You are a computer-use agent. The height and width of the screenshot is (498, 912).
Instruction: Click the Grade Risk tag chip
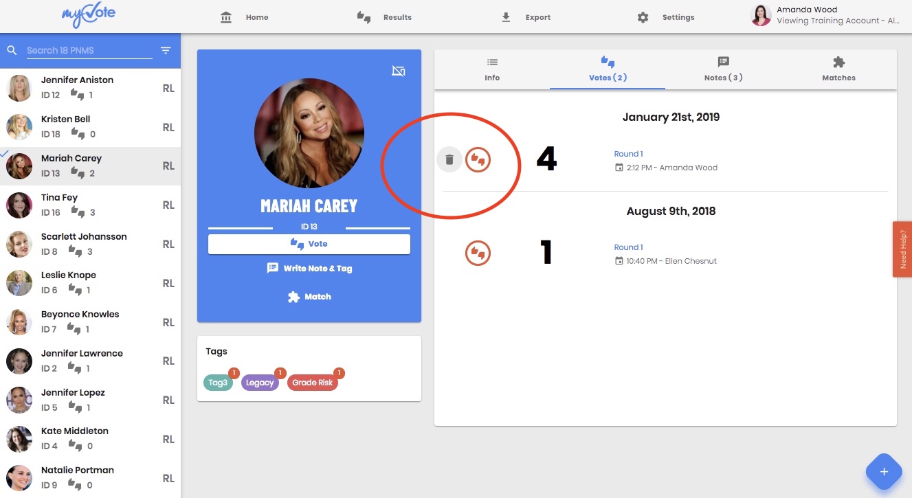313,383
